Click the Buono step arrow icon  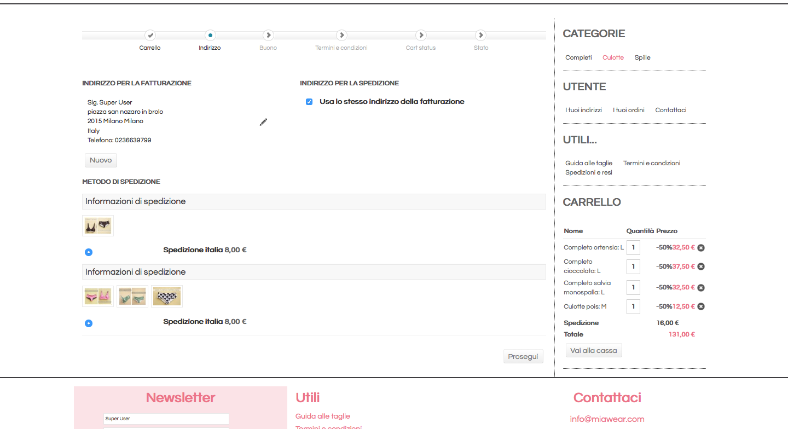[x=268, y=35]
